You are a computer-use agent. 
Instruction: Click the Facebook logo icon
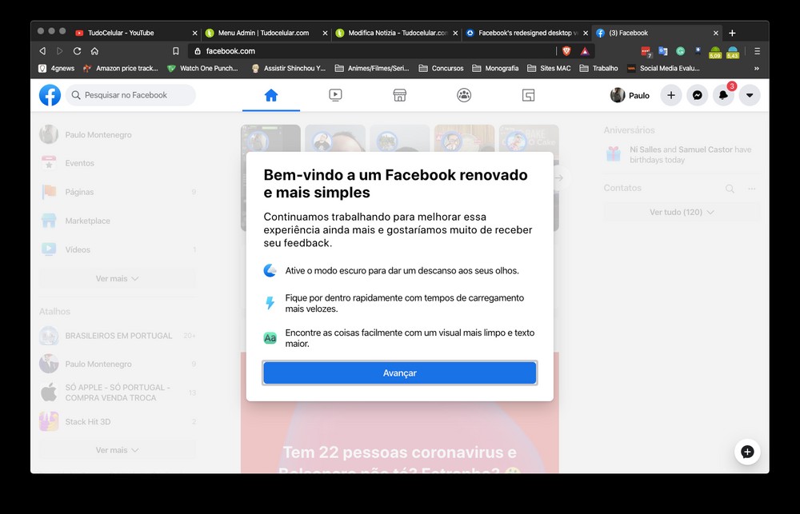pyautogui.click(x=50, y=95)
